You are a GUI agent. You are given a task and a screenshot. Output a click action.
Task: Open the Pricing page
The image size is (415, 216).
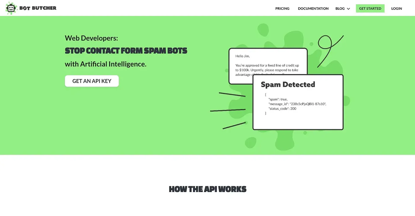coord(282,9)
